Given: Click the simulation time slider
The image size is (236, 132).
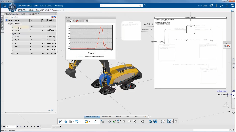Looking at the screenshot, I should click(x=46, y=127).
